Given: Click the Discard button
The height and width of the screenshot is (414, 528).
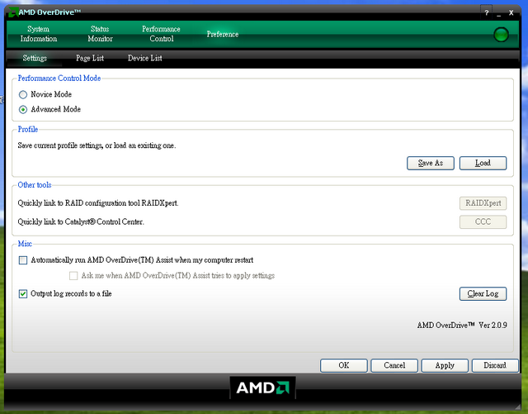Looking at the screenshot, I should (x=495, y=365).
